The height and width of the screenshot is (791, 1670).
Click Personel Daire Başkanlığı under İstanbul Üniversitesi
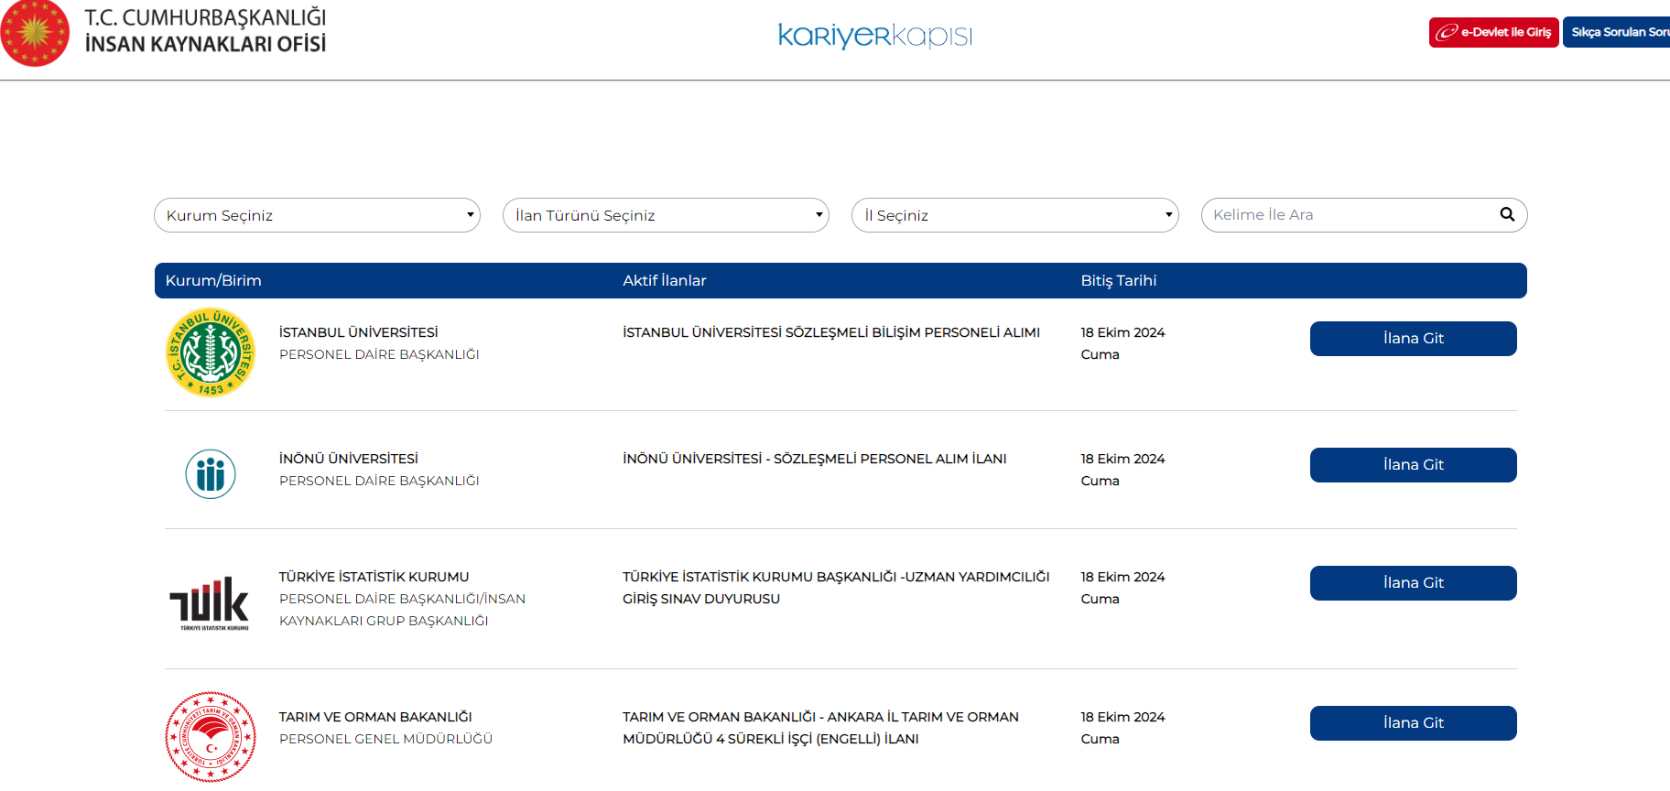379,354
